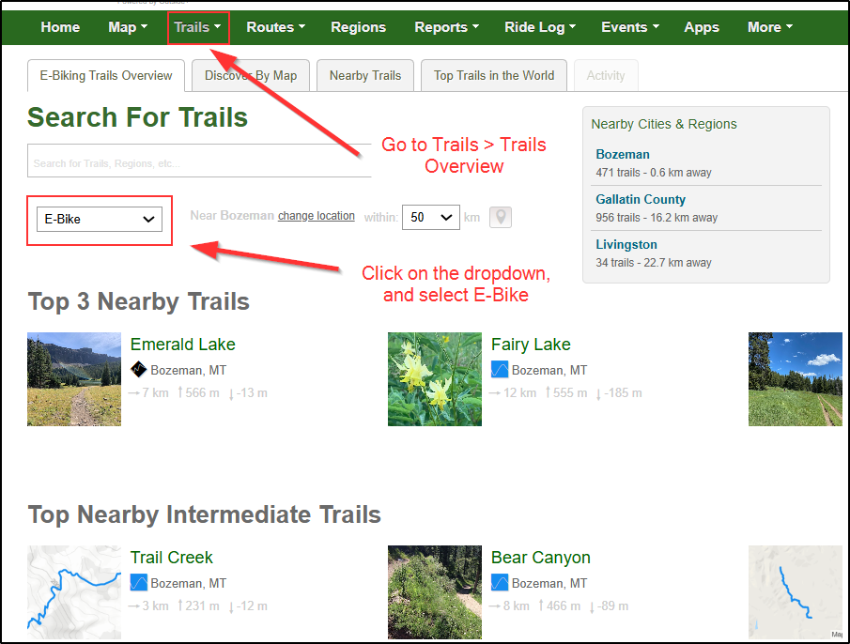Open Gallatin County region link
850x644 pixels.
coord(641,199)
